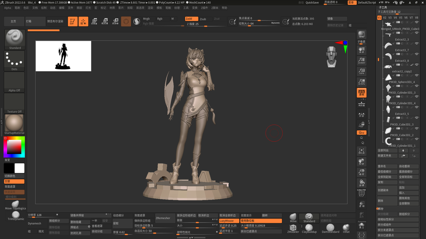Click the Gizmo 3D sphere icon
The height and width of the screenshot is (239, 426).
click(126, 22)
